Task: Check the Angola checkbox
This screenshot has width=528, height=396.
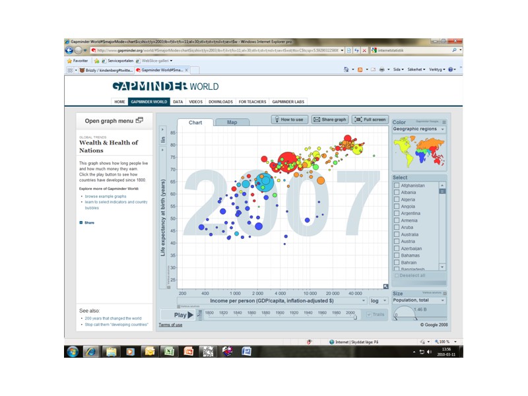Action: [x=397, y=207]
